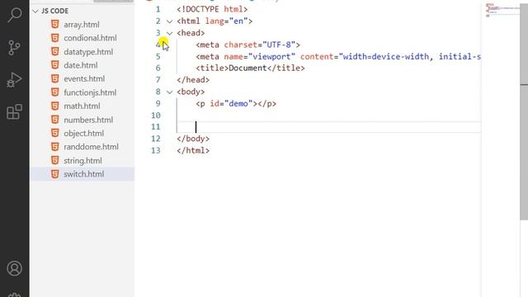Click line number 1 in the gutter

pyautogui.click(x=158, y=9)
